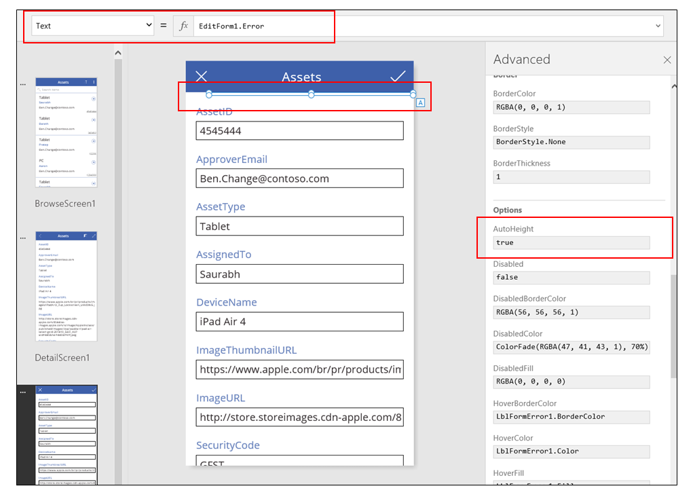Screen dimensions: 693x499
Task: Click the ellipsis menu beside the BrowseScreen1 thumbnail
Action: pyautogui.click(x=23, y=84)
